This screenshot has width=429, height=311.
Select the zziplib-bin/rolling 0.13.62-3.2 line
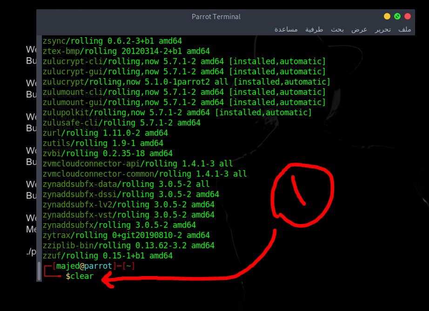point(128,245)
